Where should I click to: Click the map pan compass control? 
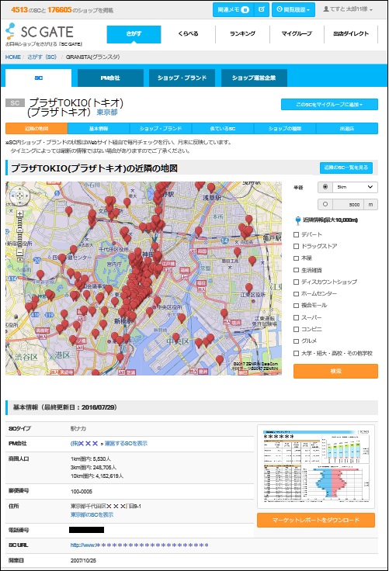point(19,196)
